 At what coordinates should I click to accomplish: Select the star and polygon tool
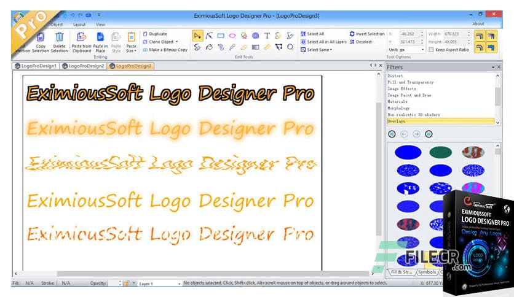tap(244, 36)
